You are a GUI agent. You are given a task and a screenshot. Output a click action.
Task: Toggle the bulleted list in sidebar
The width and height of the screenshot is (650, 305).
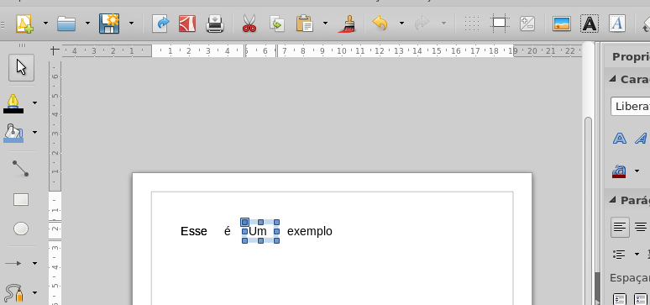(x=619, y=254)
